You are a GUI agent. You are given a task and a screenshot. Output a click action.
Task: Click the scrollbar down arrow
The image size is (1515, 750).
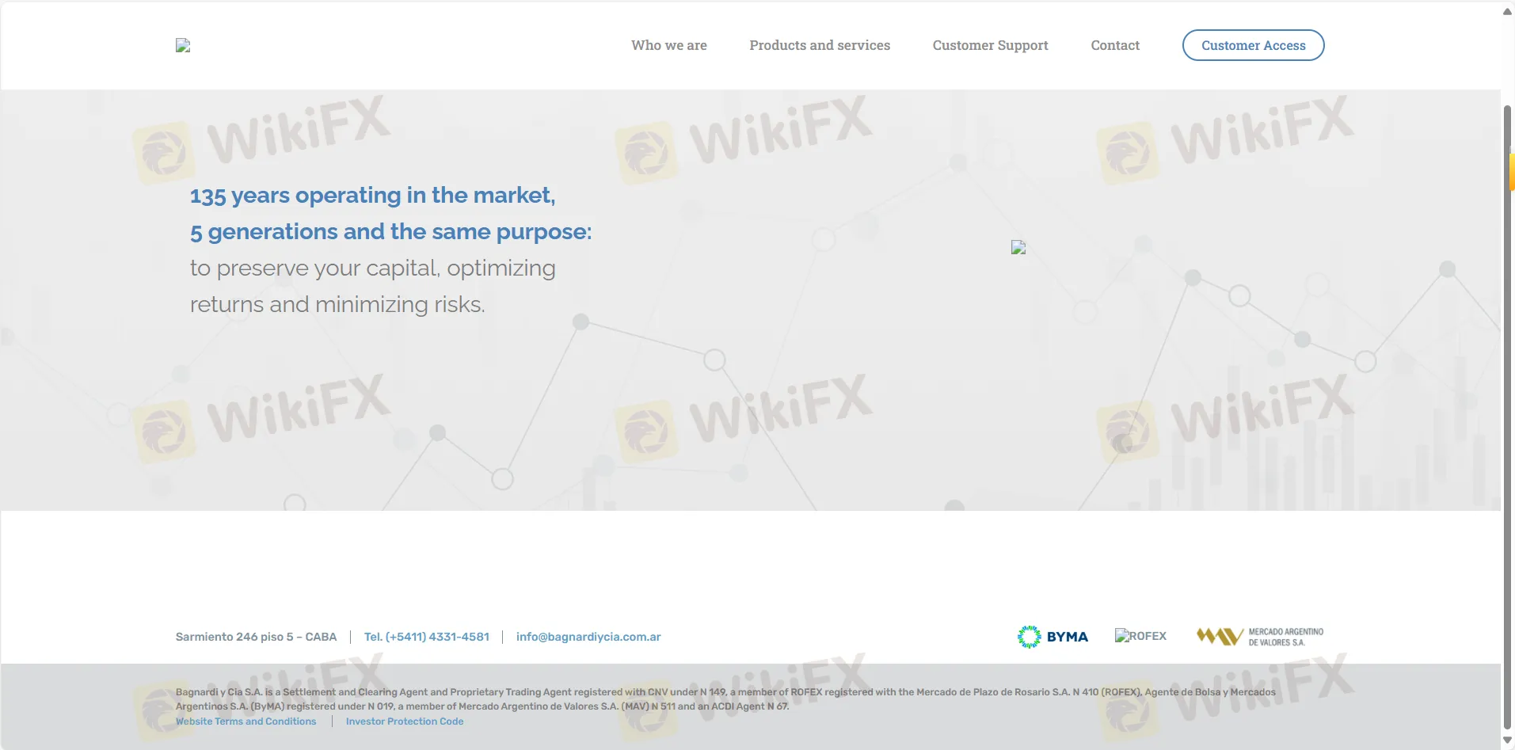coord(1507,740)
